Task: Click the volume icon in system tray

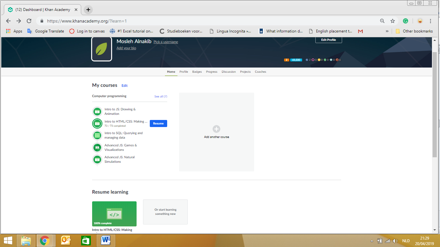Action: point(395,241)
